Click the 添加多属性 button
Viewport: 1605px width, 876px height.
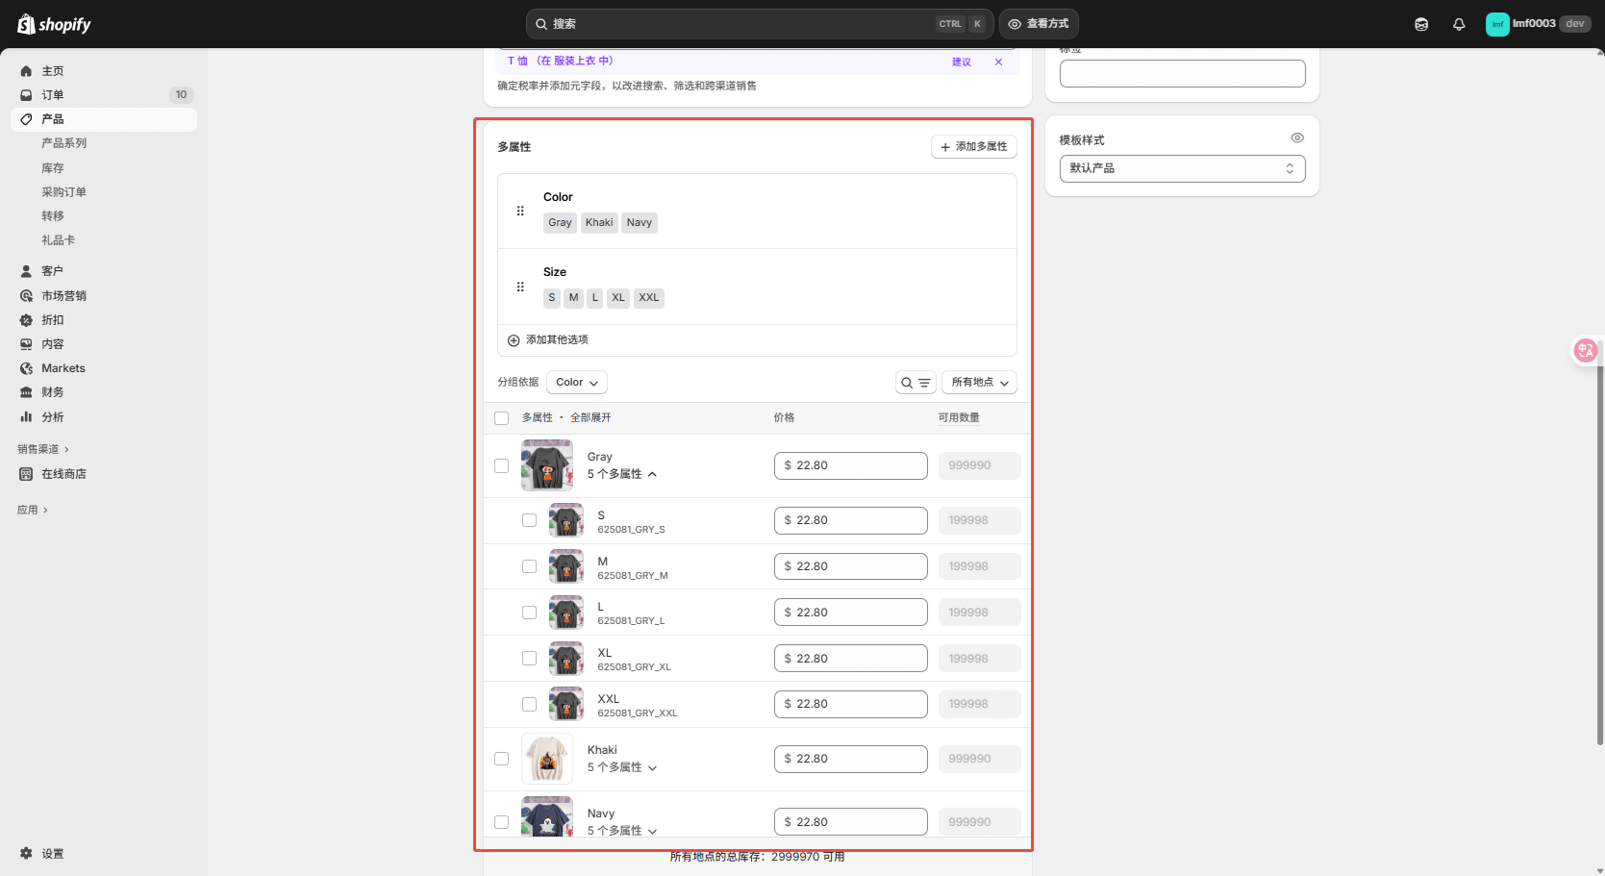[x=973, y=147]
